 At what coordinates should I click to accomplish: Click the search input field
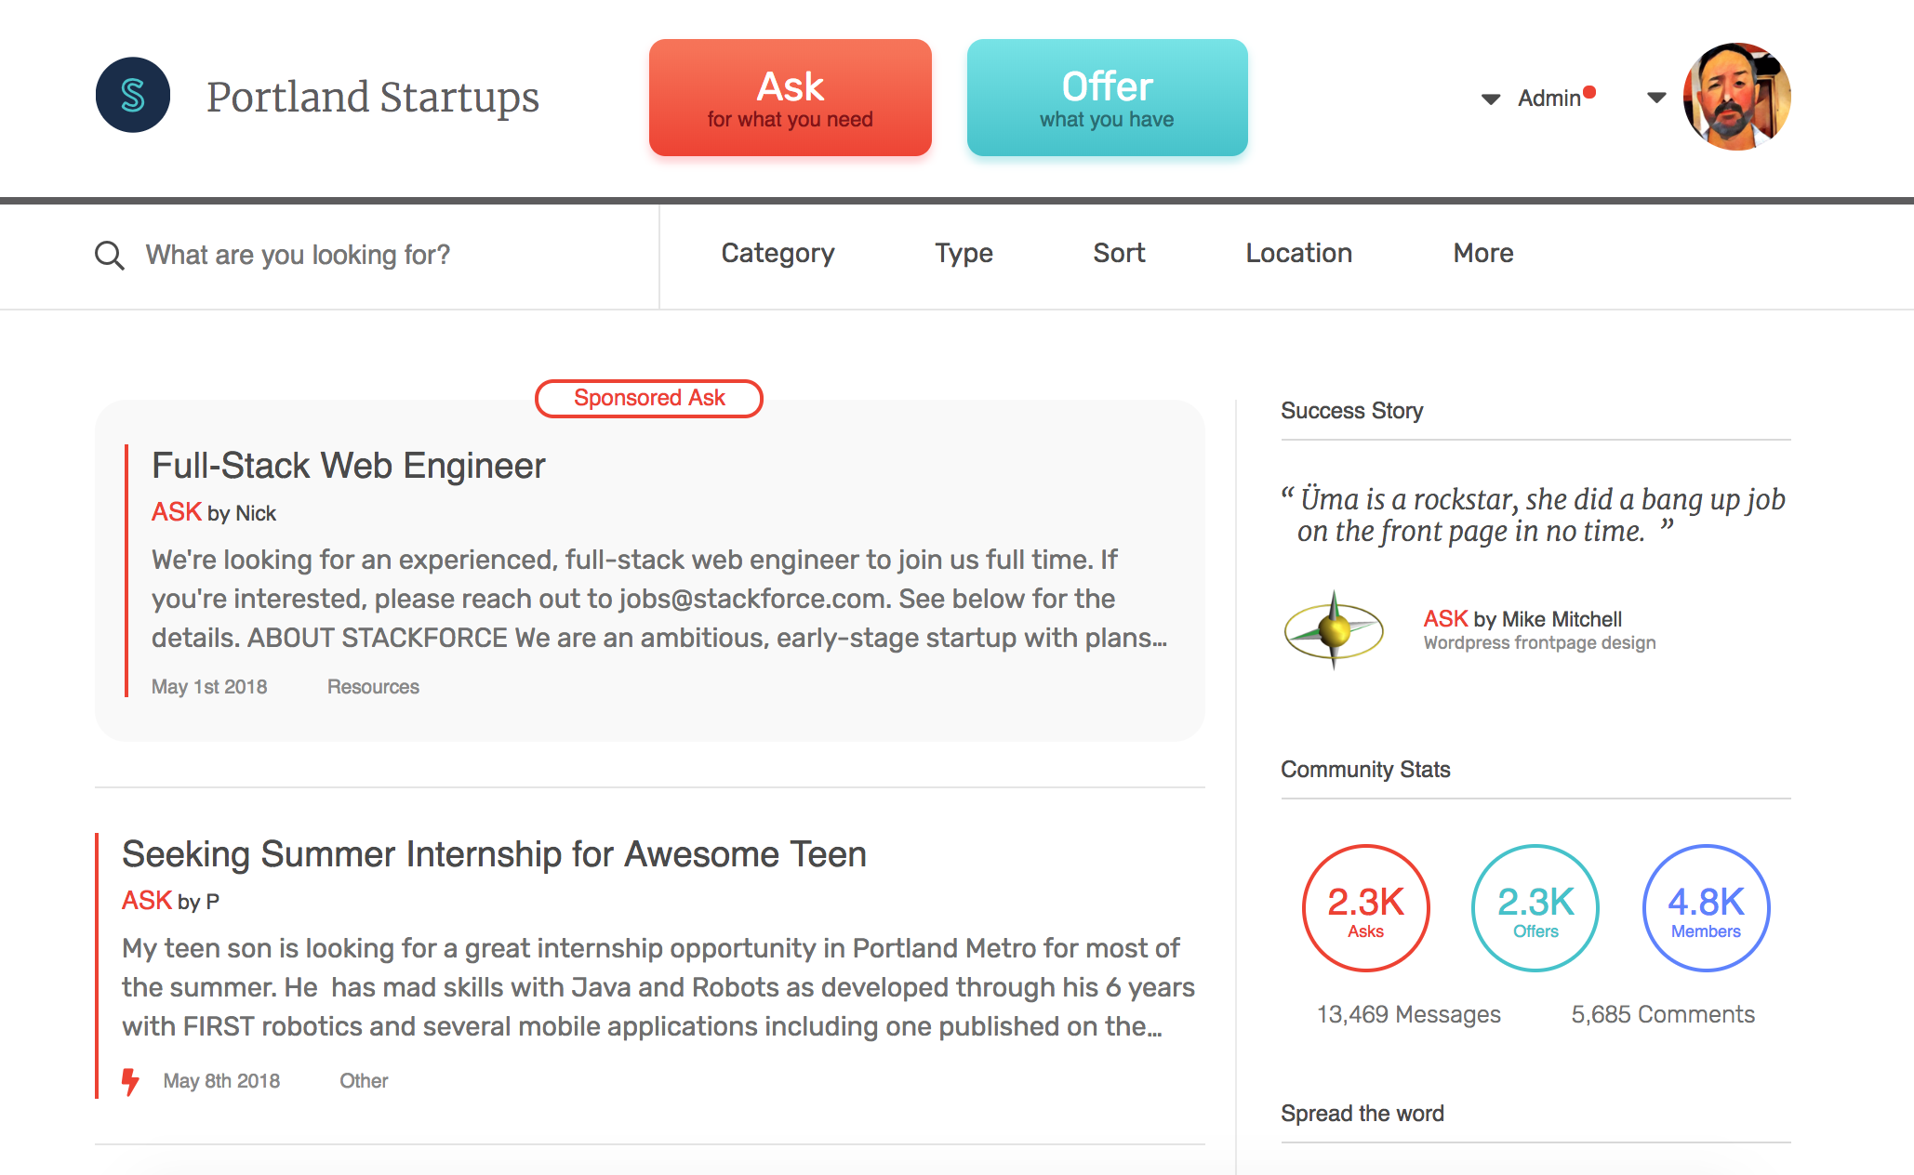point(298,255)
